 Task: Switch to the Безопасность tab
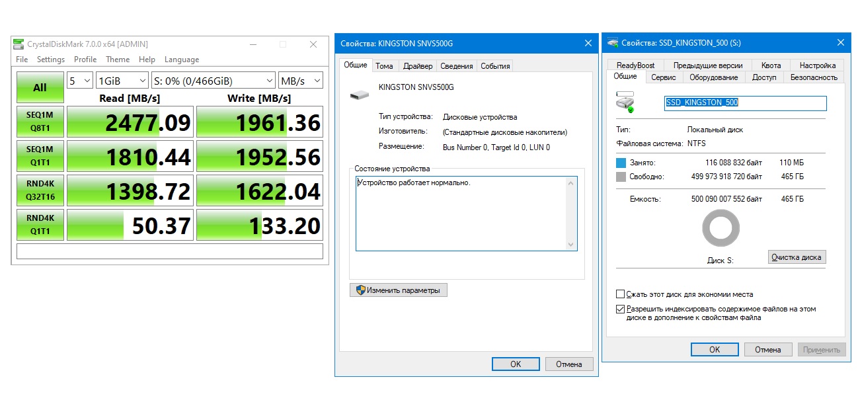pos(814,77)
